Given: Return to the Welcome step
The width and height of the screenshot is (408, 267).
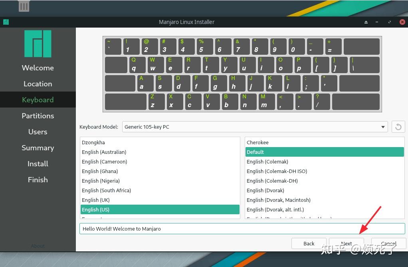Looking at the screenshot, I should (38, 68).
